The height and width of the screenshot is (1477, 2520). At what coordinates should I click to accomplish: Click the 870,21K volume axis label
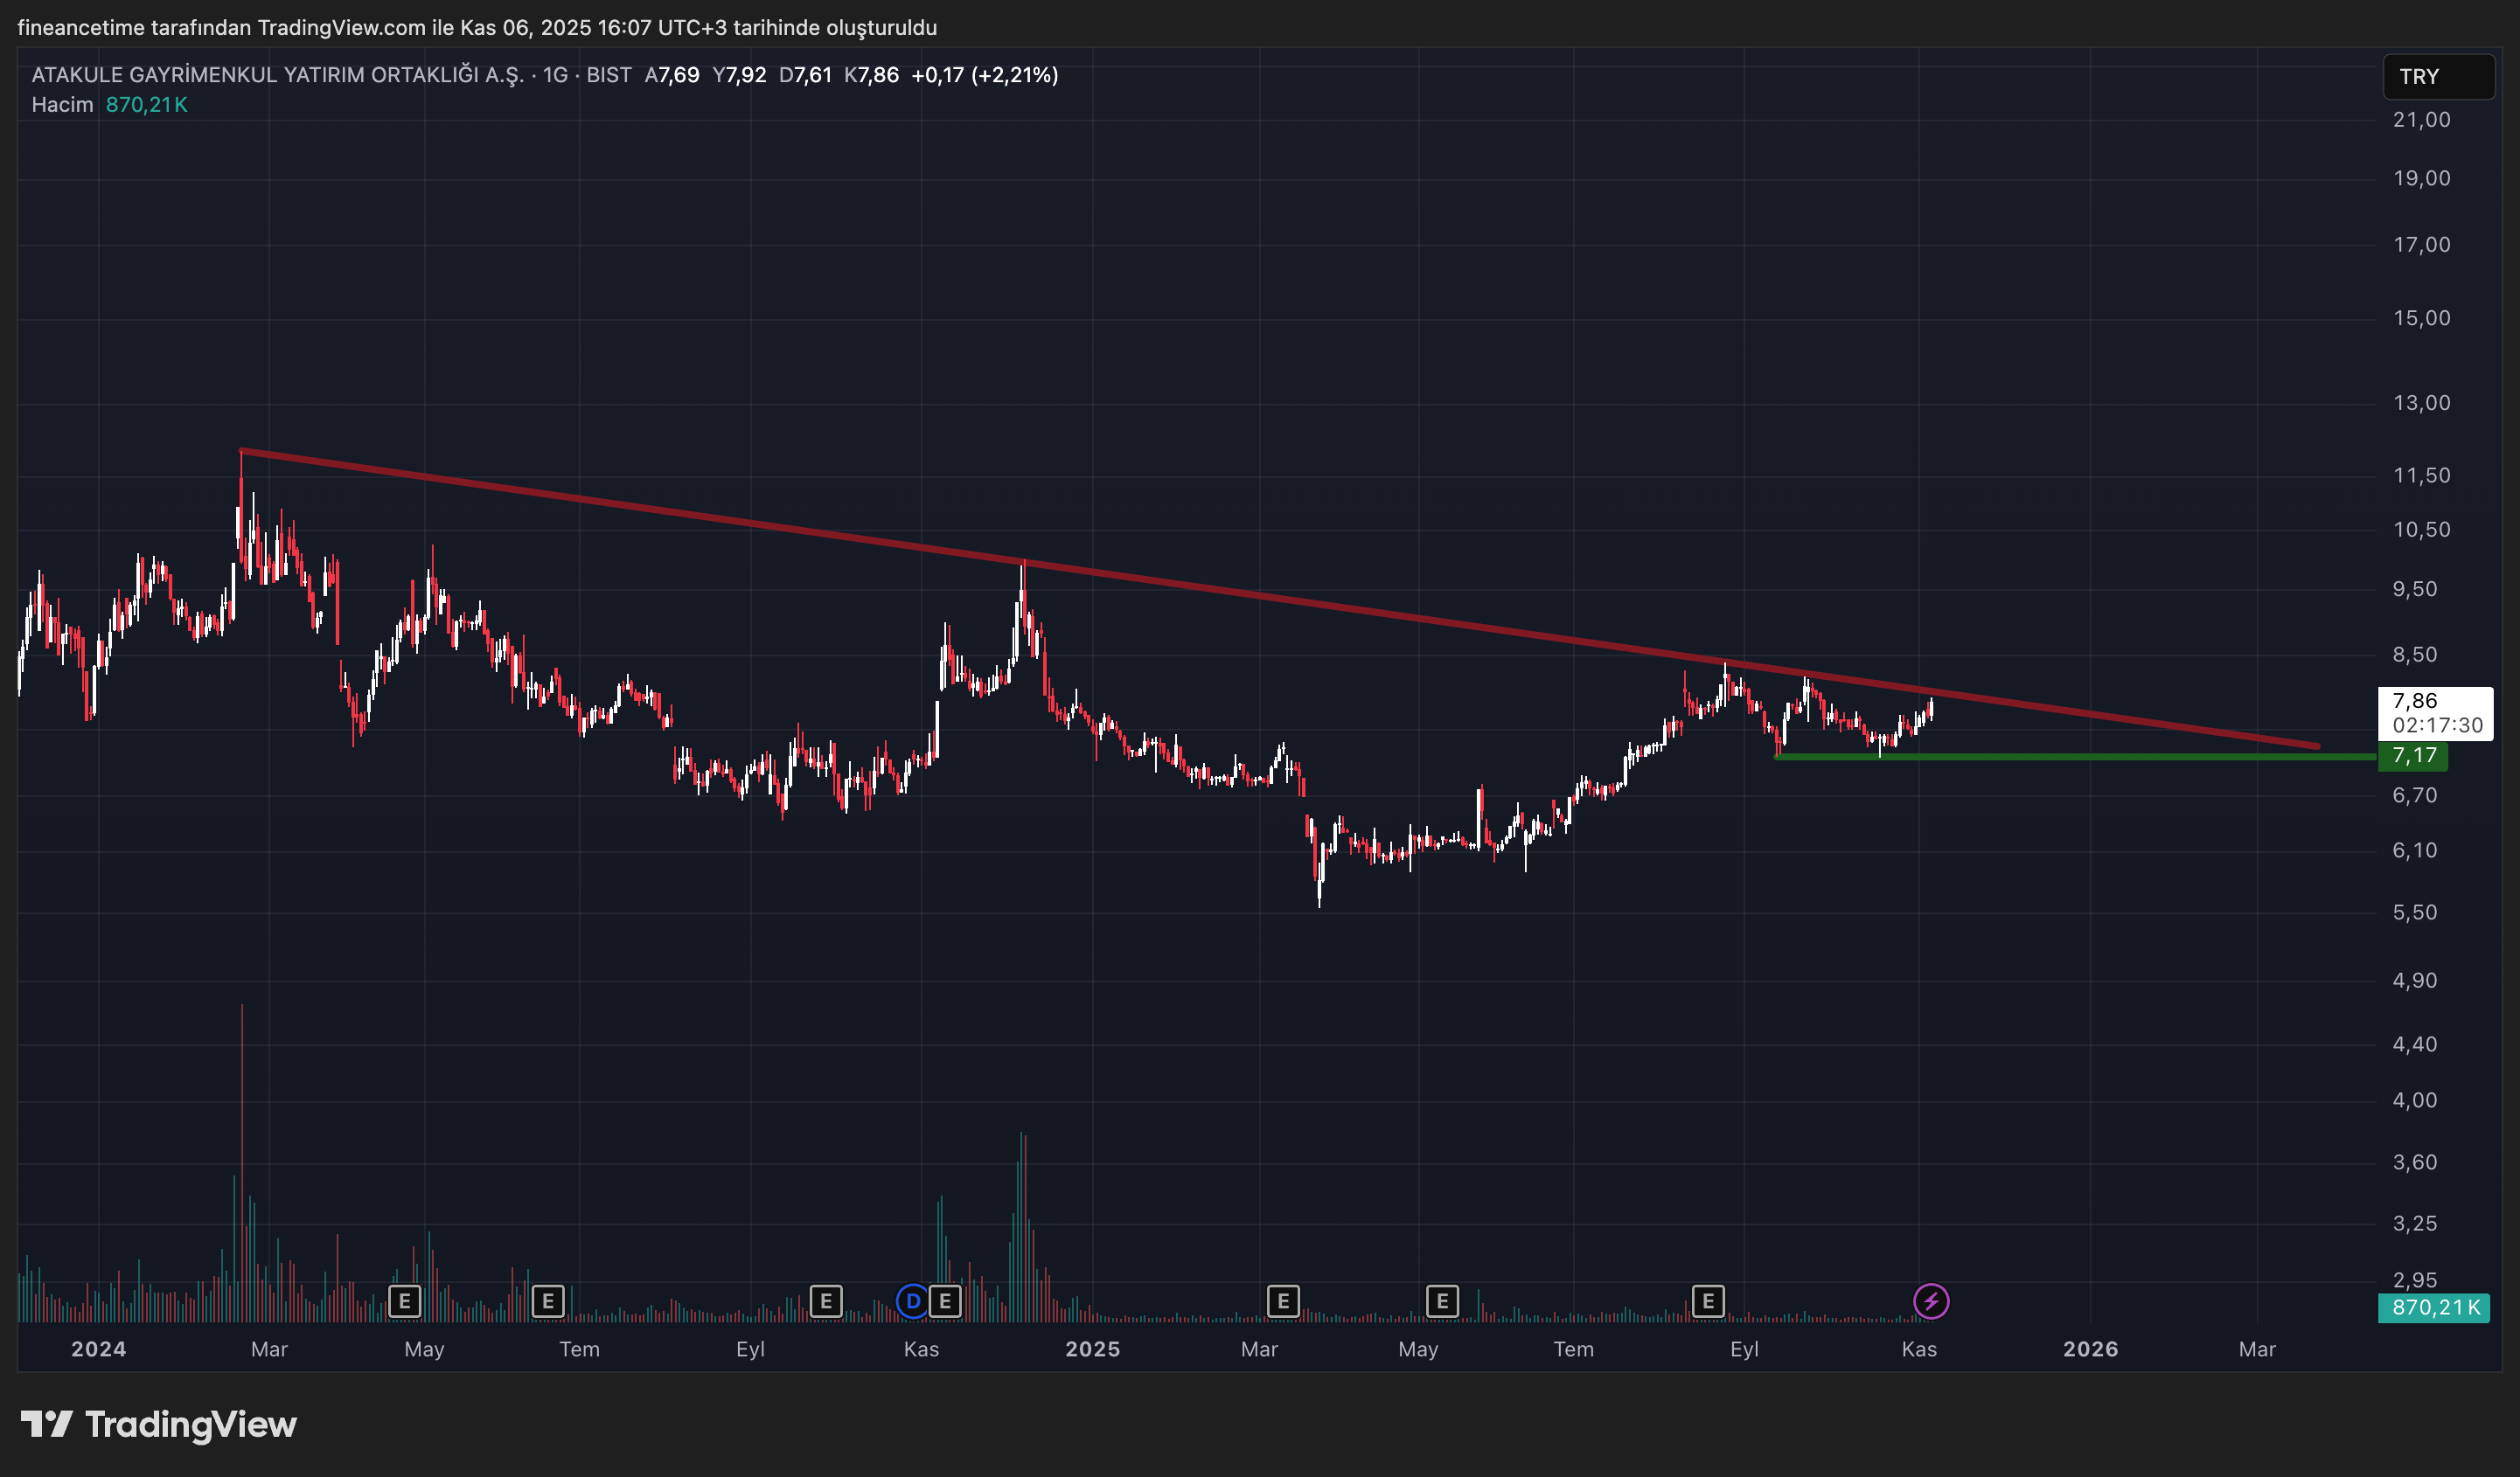click(x=2433, y=1307)
